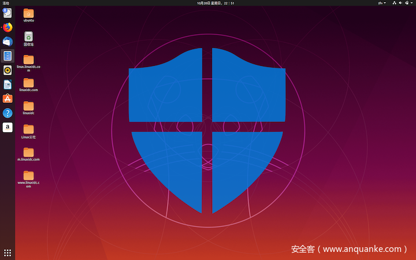Select the linux.linuxidc.com desktop folder
Viewport: 416px width, 260px height.
point(28,63)
